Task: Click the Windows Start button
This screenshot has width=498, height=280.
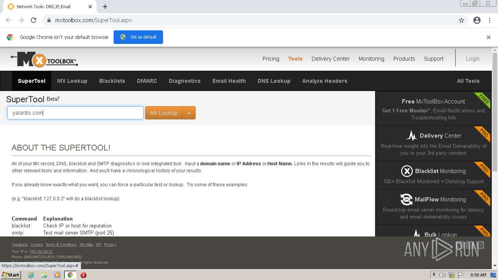Action: coord(11,275)
